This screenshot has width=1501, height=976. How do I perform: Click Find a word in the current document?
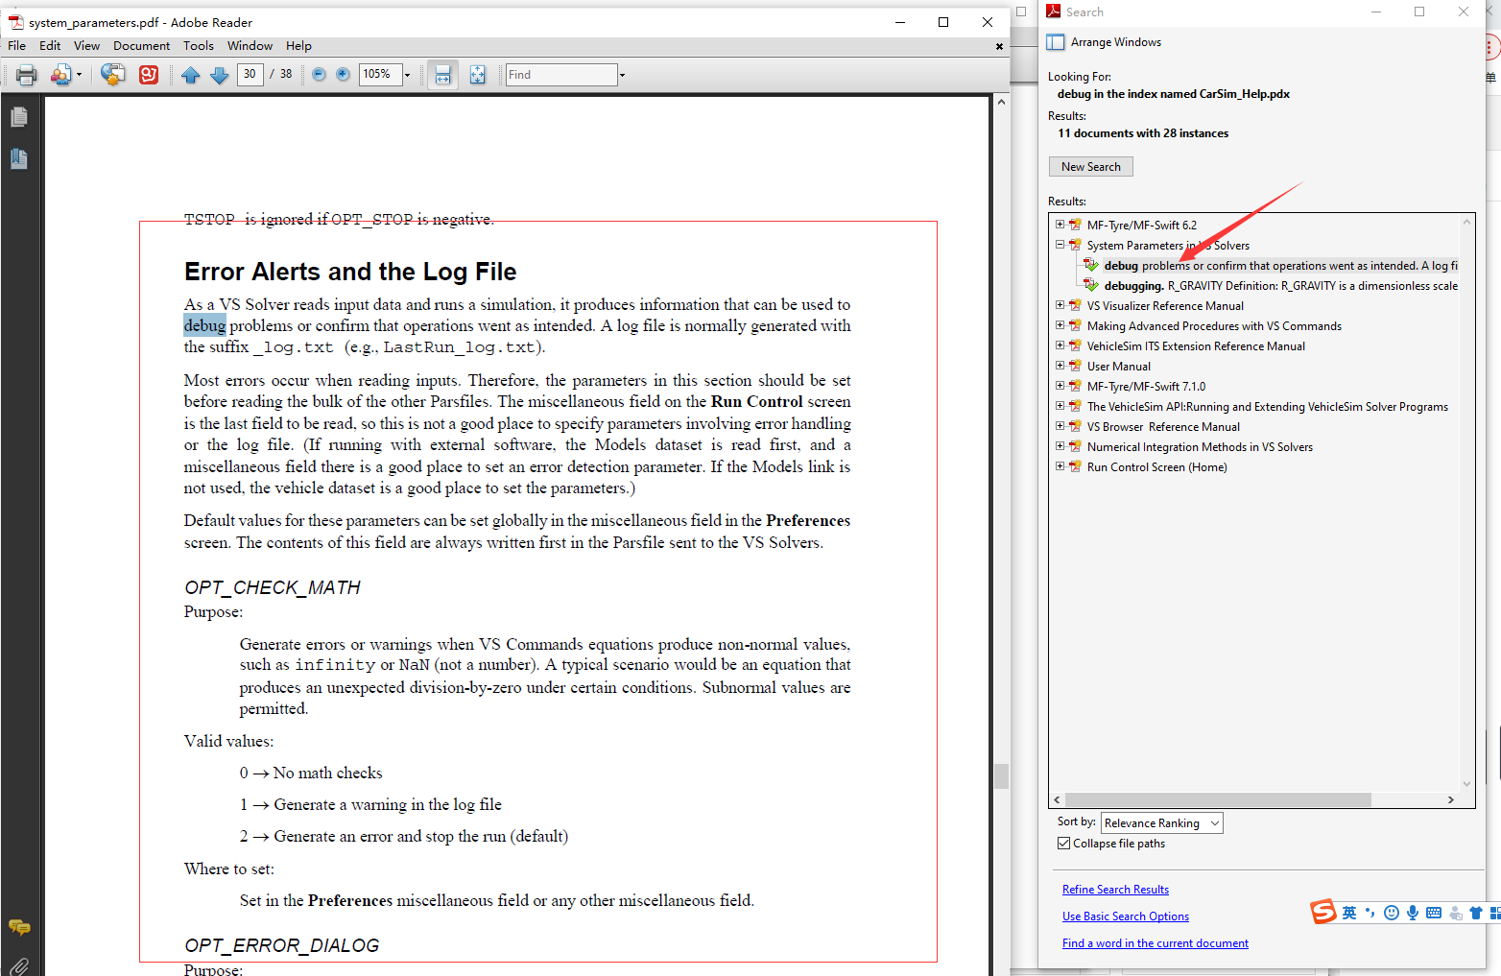1156,943
